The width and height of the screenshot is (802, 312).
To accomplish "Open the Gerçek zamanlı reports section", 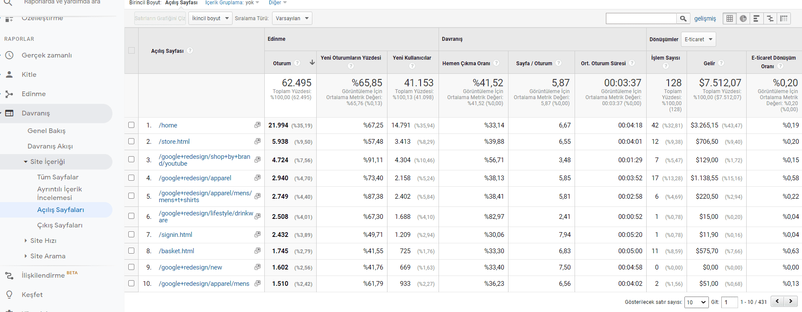I will [47, 55].
